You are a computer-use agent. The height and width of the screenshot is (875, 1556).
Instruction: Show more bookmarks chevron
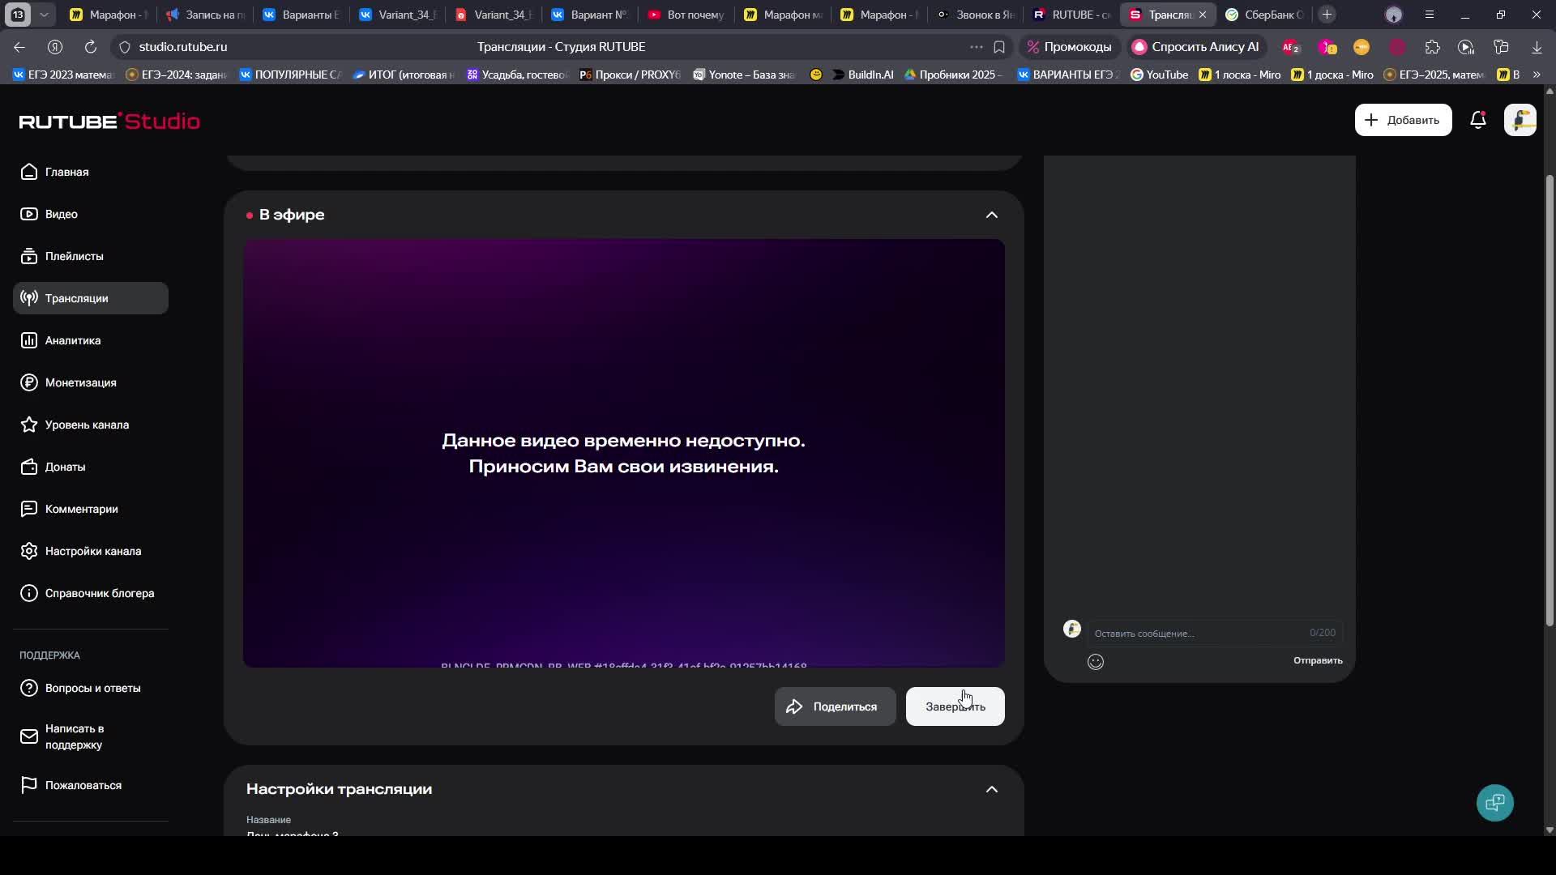click(x=1537, y=75)
